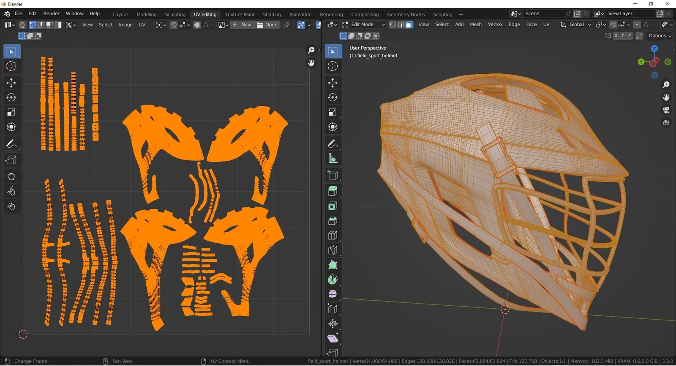
Task: Toggle the camera view icon in viewport
Action: (666, 110)
